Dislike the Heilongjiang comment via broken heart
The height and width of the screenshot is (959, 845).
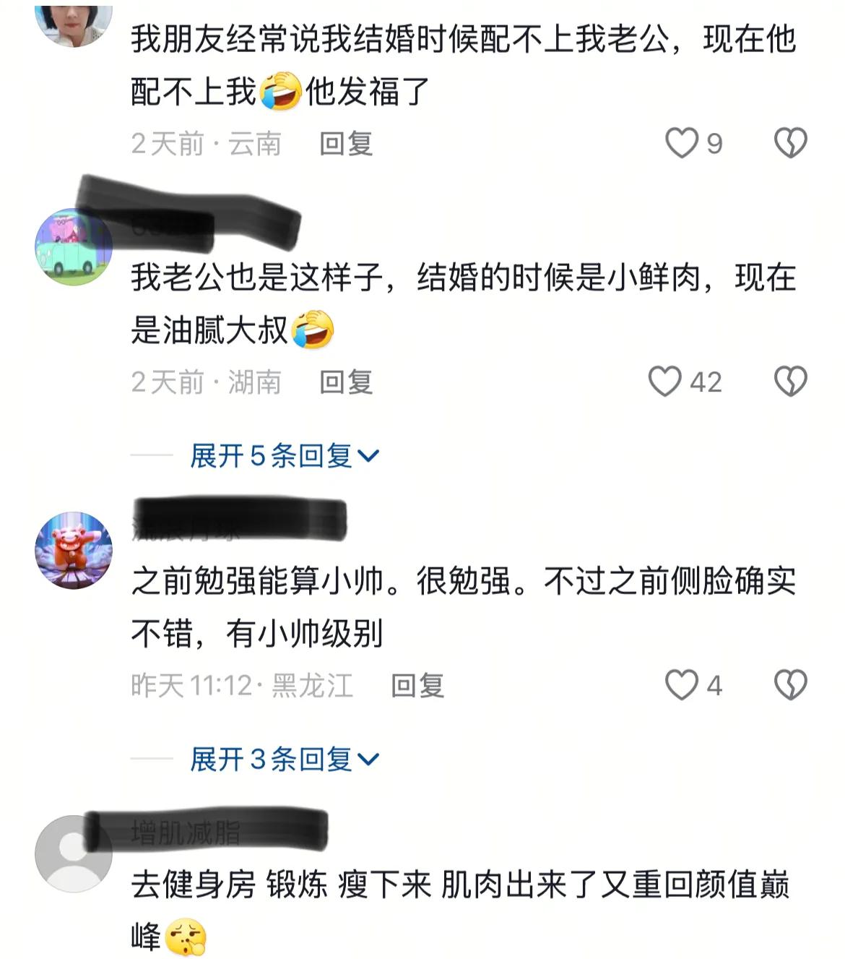(x=791, y=685)
